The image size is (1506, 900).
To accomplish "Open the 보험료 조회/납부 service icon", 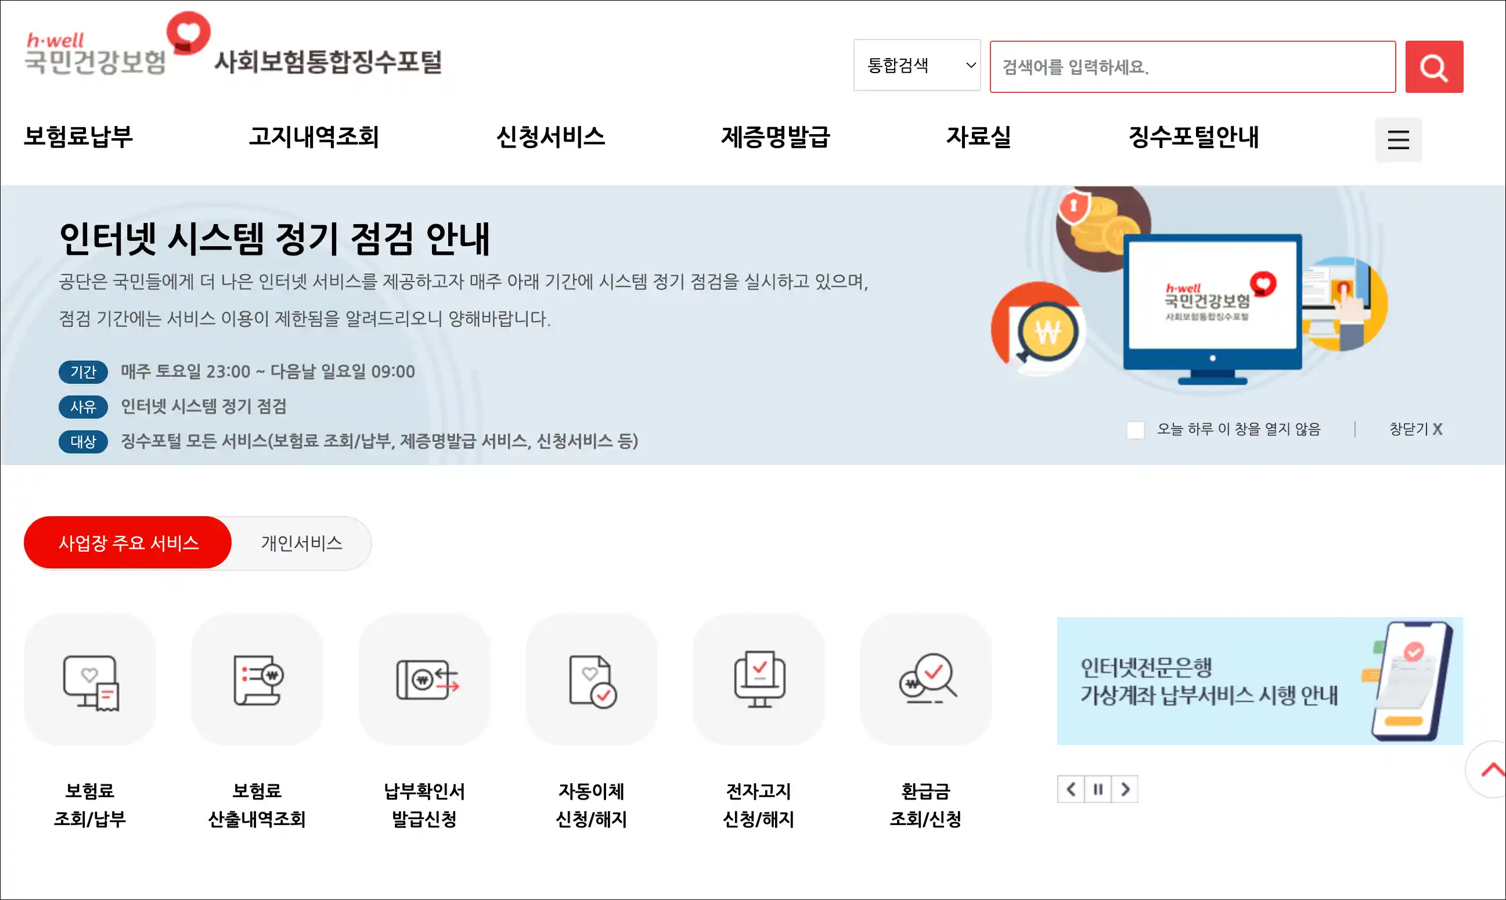I will pyautogui.click(x=90, y=681).
